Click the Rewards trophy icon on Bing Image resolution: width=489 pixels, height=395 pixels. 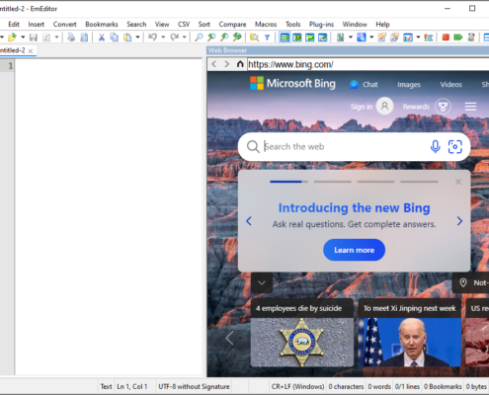point(443,107)
